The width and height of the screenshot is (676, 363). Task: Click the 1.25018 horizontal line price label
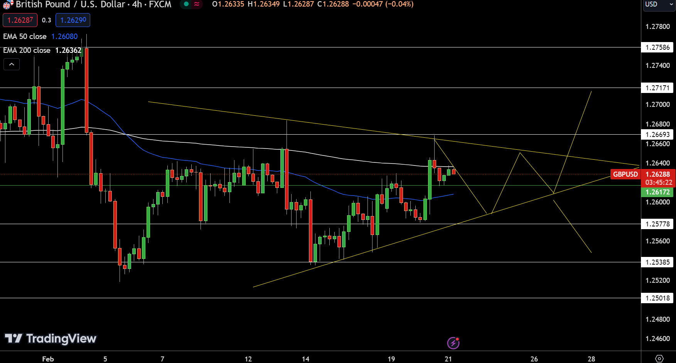(657, 298)
